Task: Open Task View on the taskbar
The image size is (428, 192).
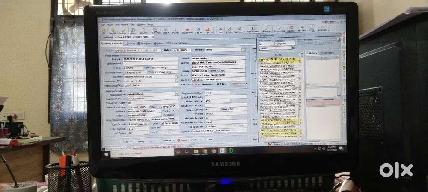Action: [187, 152]
